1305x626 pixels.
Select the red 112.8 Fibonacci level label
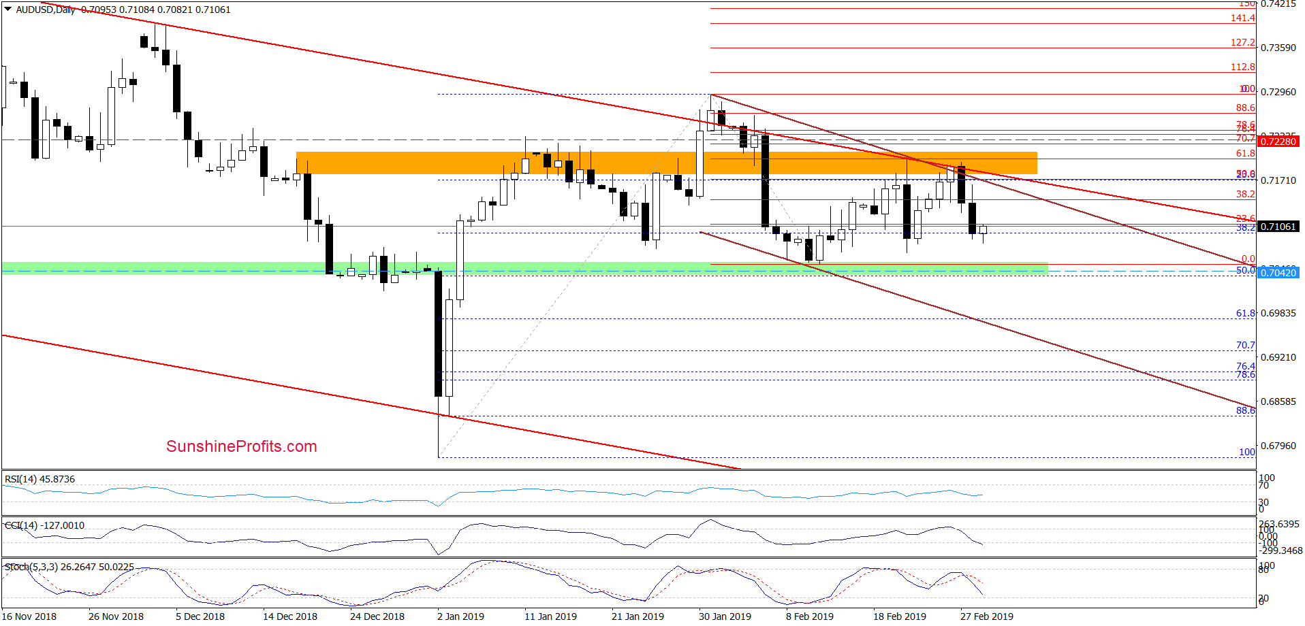[x=1243, y=67]
